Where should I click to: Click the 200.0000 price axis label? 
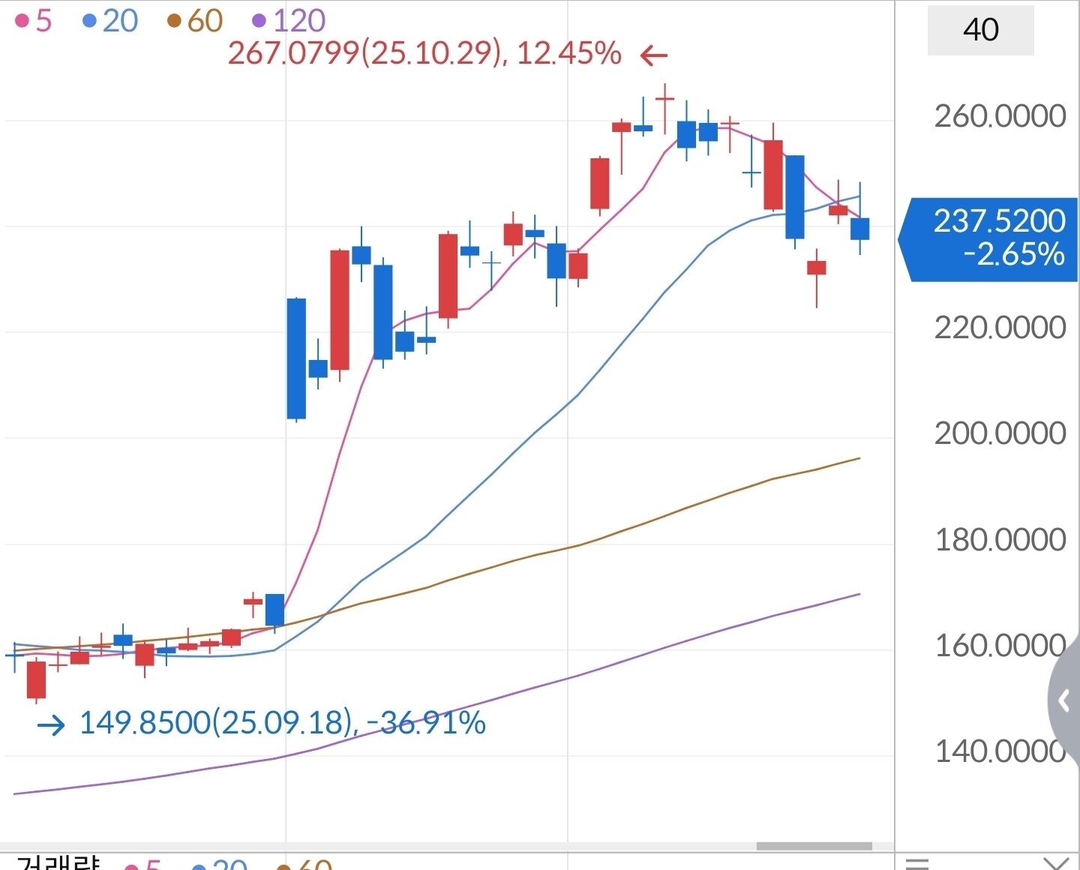1000,433
